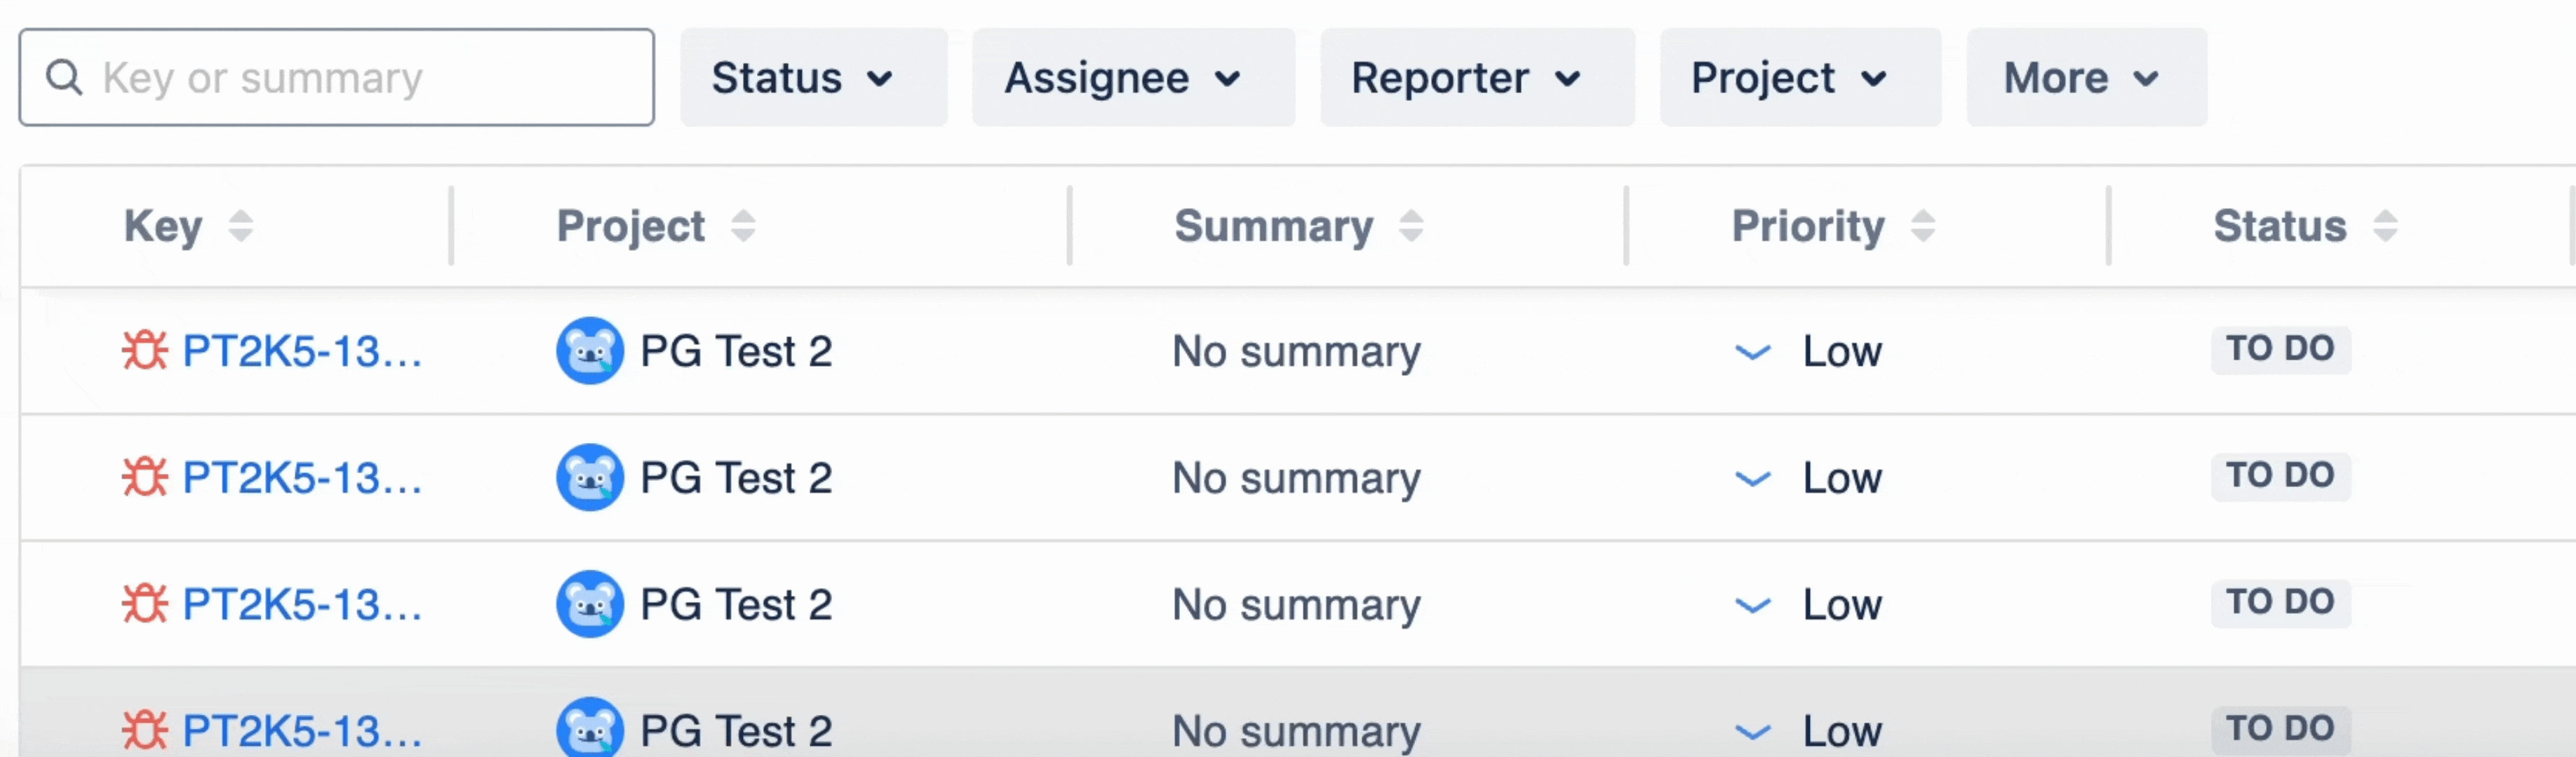Open the Assignee filter dropdown
The image size is (2576, 757).
[x=1131, y=77]
